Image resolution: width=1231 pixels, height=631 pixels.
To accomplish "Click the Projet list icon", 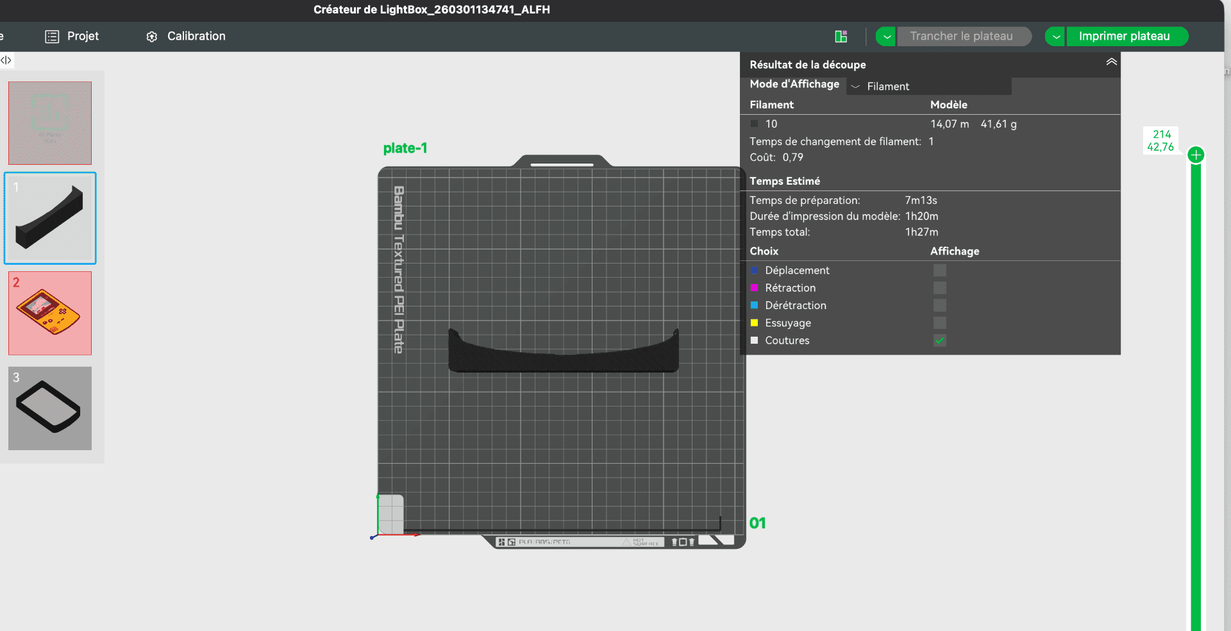I will click(x=52, y=37).
